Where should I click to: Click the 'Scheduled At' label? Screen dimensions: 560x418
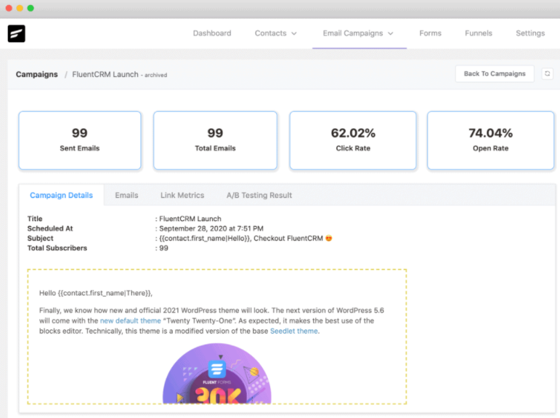click(x=50, y=228)
